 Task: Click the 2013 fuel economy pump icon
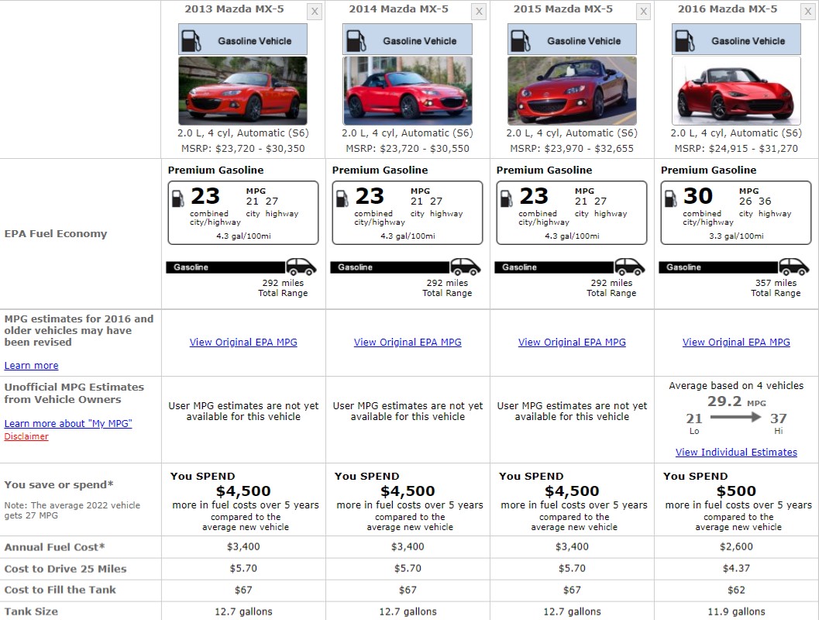(x=178, y=198)
